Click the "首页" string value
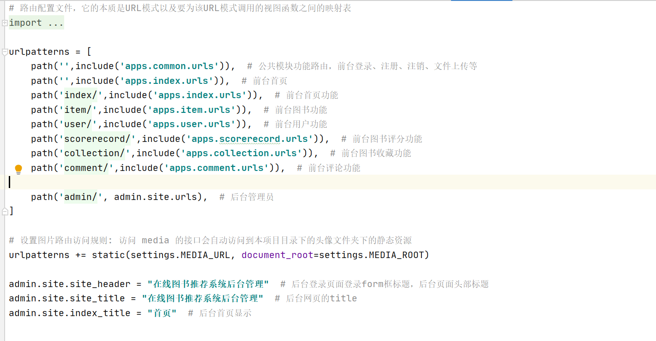 [162, 313]
